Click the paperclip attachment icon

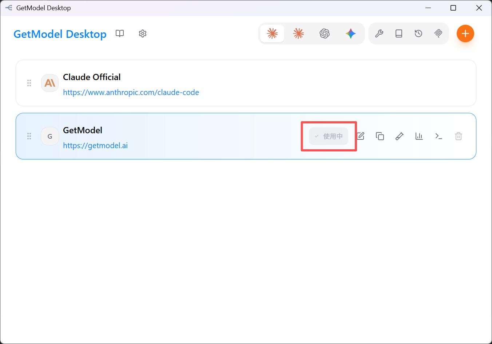[x=438, y=33]
